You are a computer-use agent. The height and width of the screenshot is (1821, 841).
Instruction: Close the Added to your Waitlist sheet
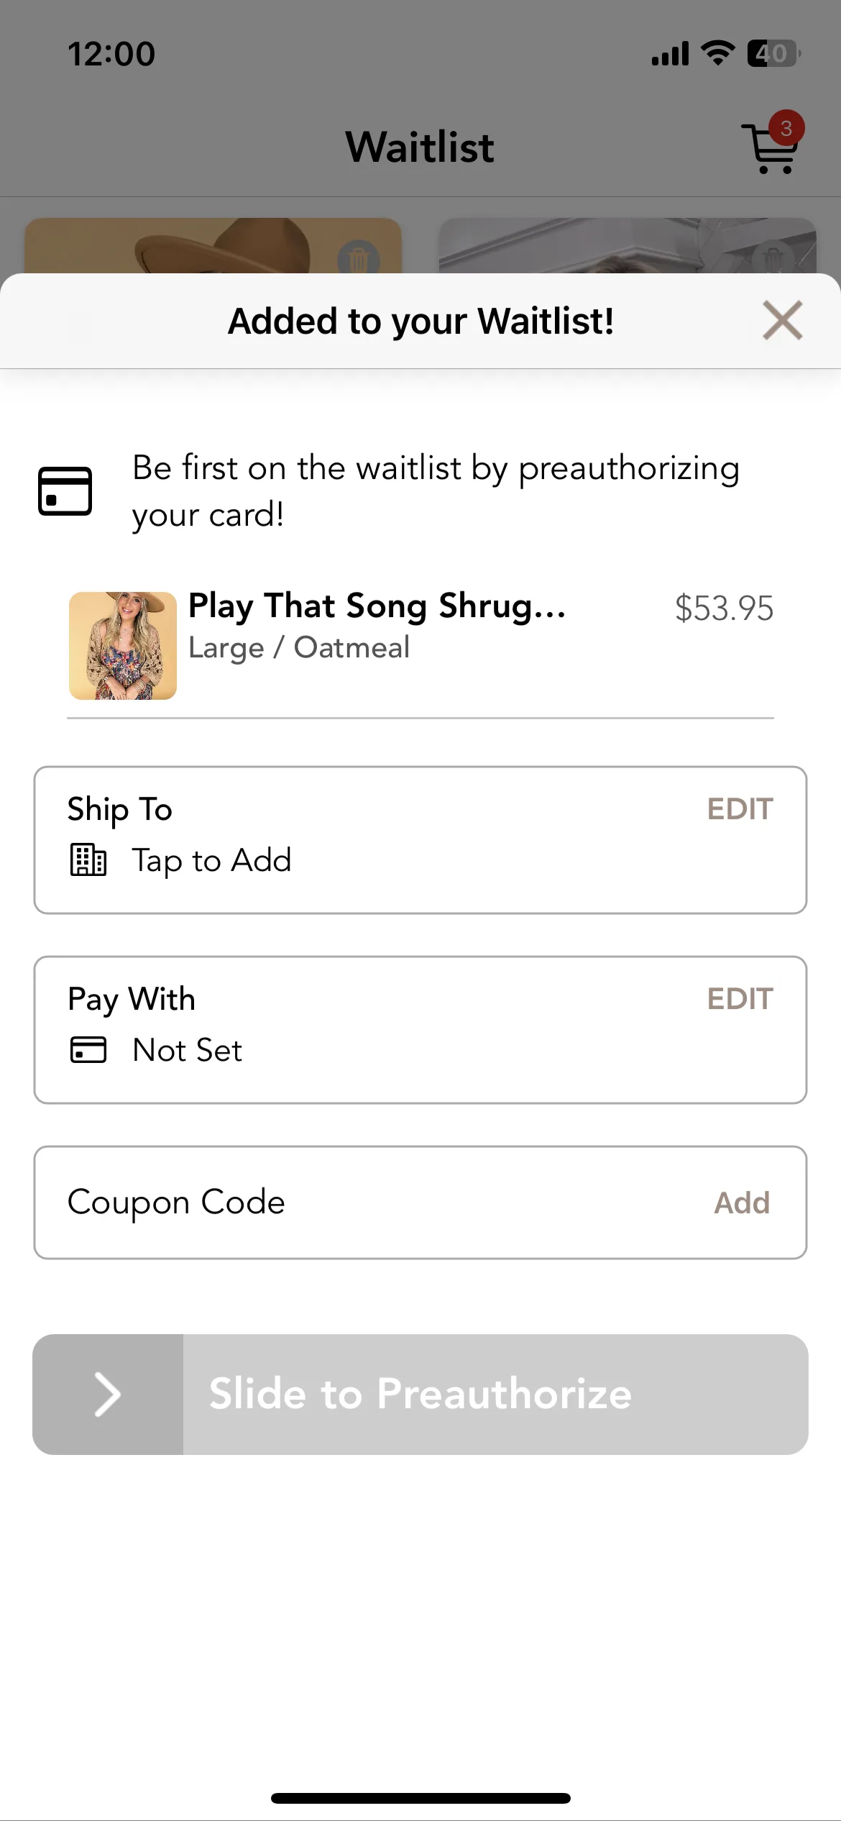click(x=782, y=320)
